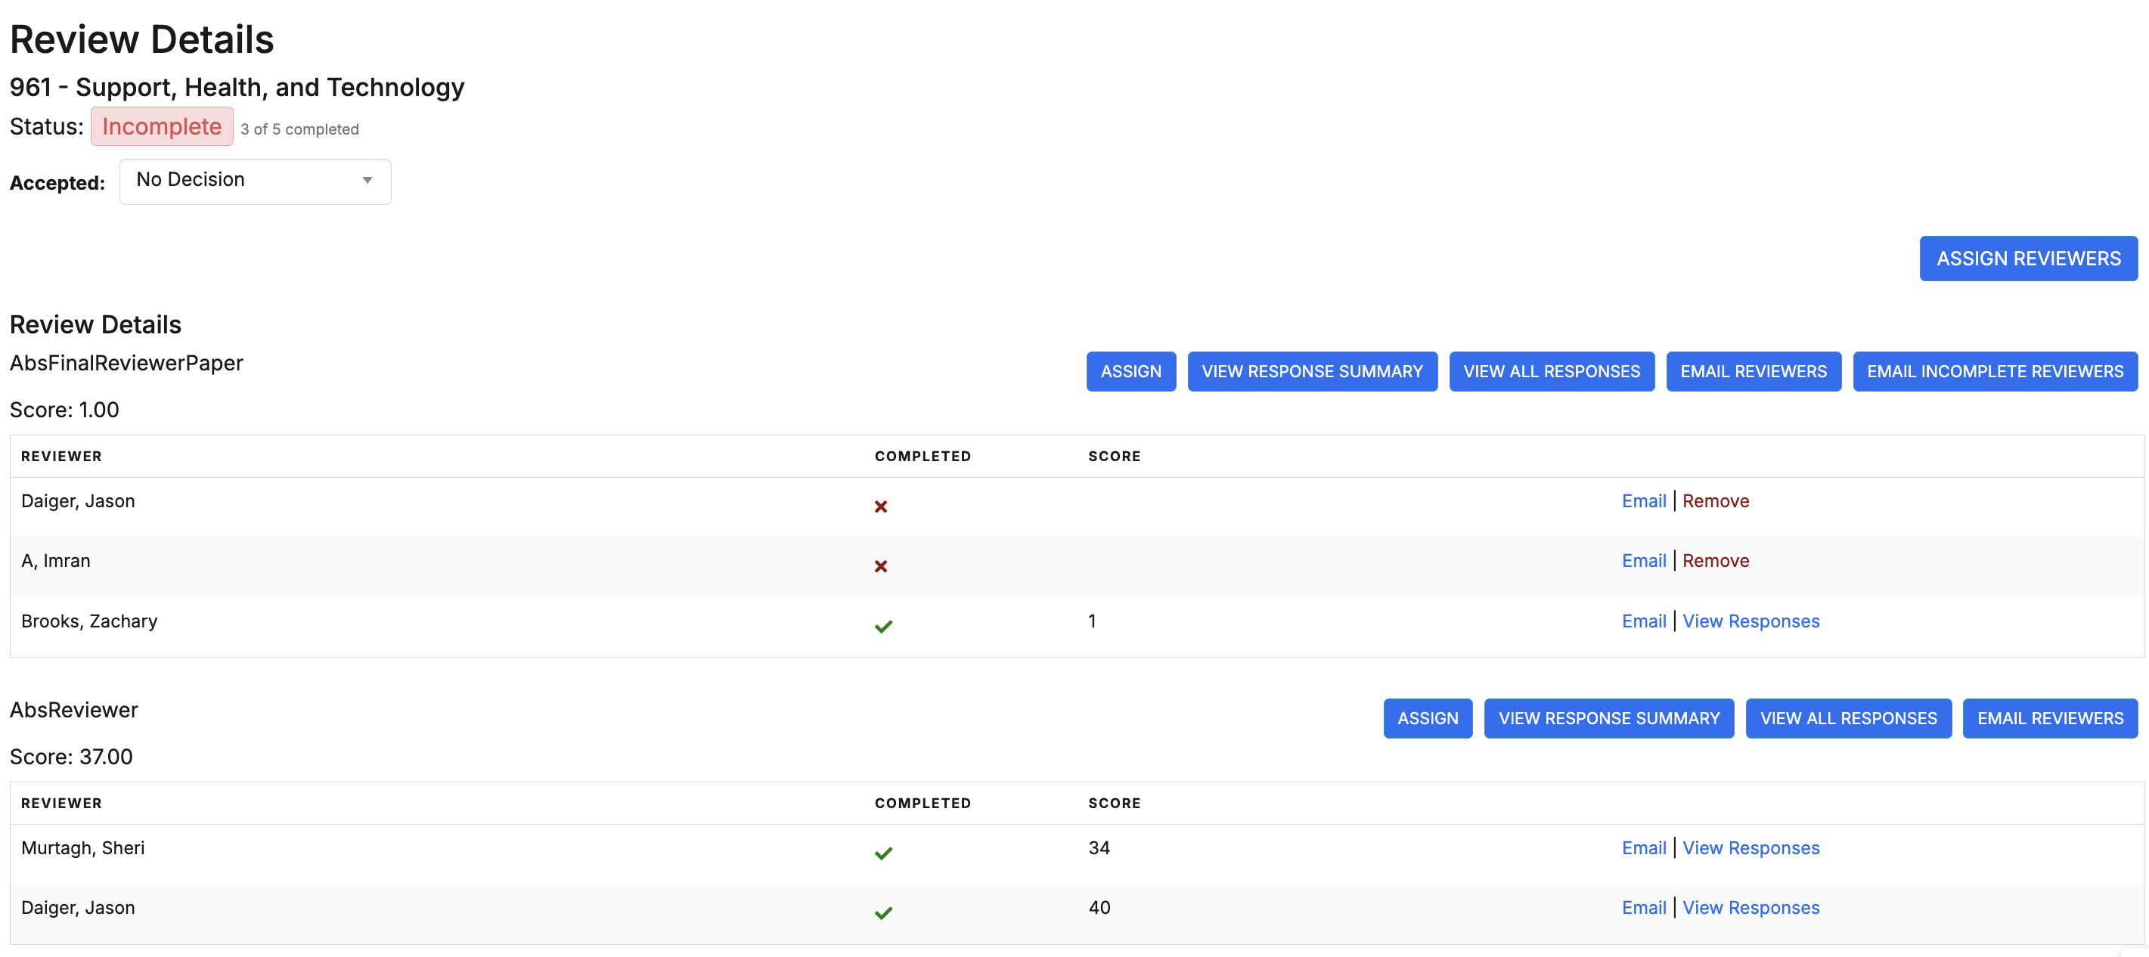Click Murtagh, Sheri's score of 34

[1099, 848]
